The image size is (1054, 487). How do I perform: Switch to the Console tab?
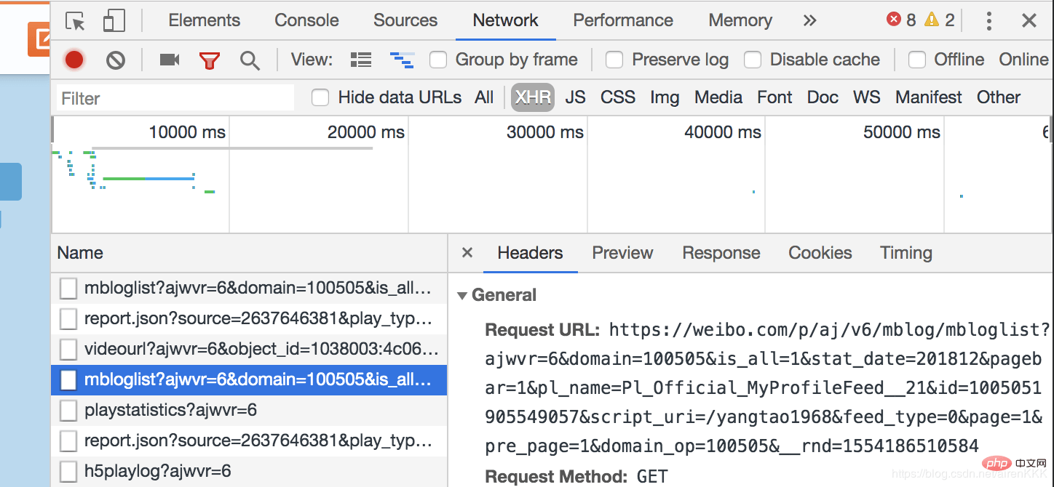click(306, 20)
